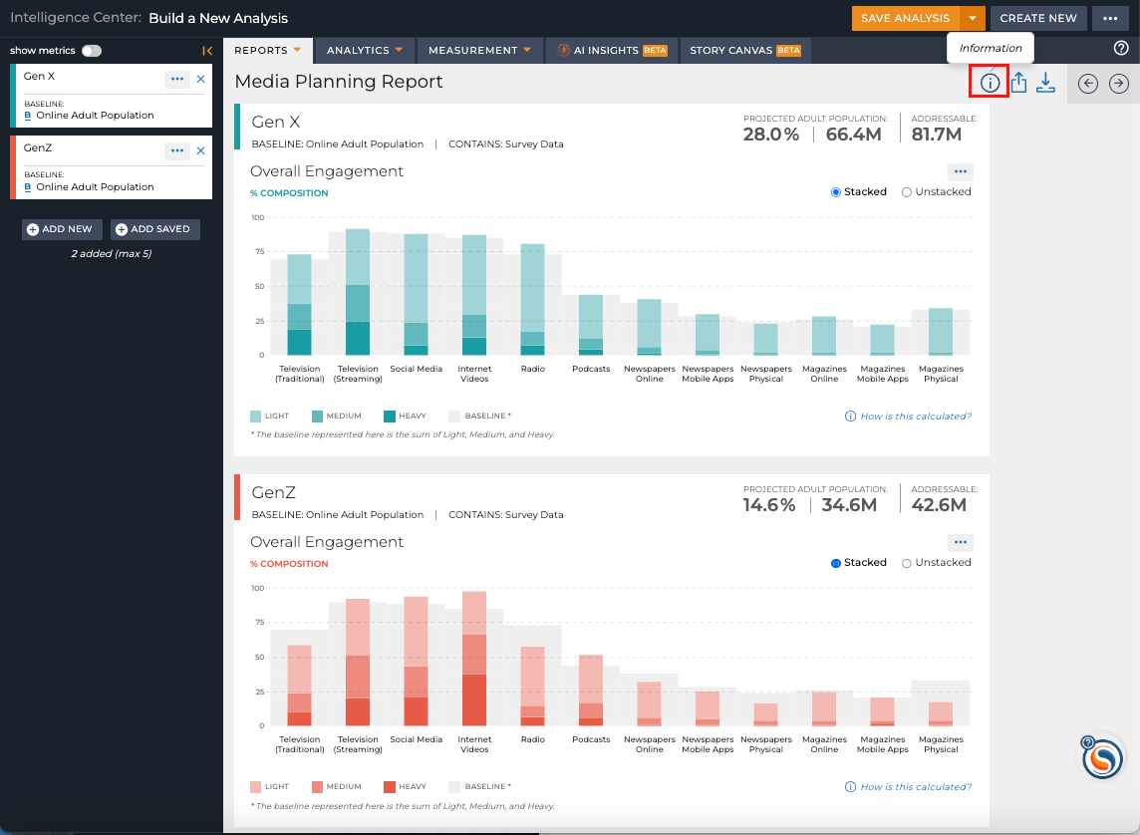Switch to the Story Canvas tab
1140x835 pixels.
pyautogui.click(x=745, y=50)
